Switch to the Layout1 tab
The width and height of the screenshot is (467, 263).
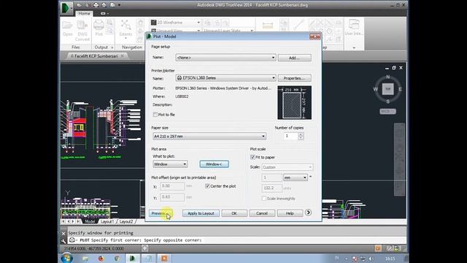pos(107,221)
